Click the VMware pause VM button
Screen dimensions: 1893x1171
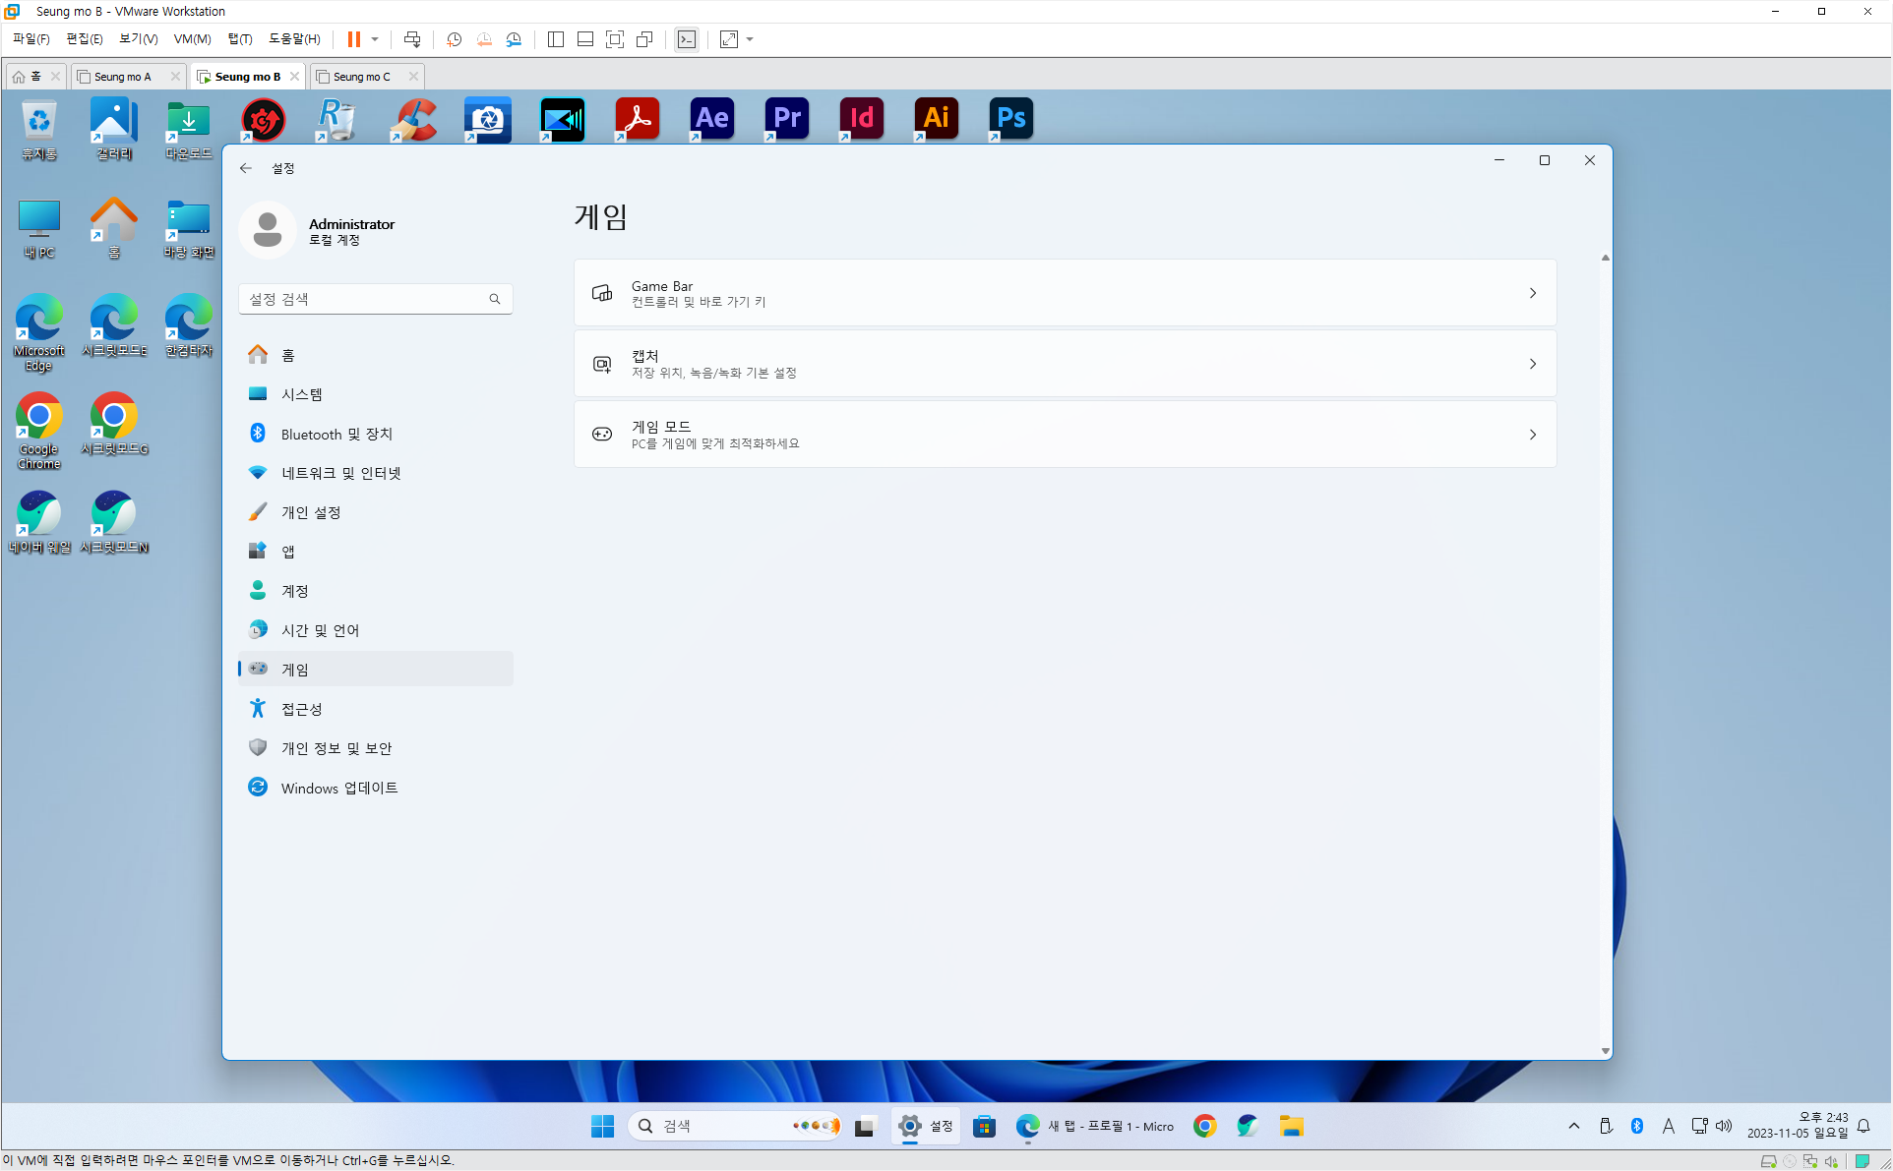353,39
